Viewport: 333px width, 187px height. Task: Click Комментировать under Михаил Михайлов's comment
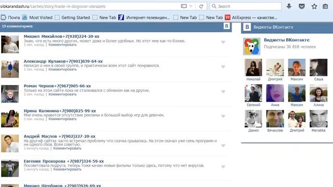[x=62, y=45]
